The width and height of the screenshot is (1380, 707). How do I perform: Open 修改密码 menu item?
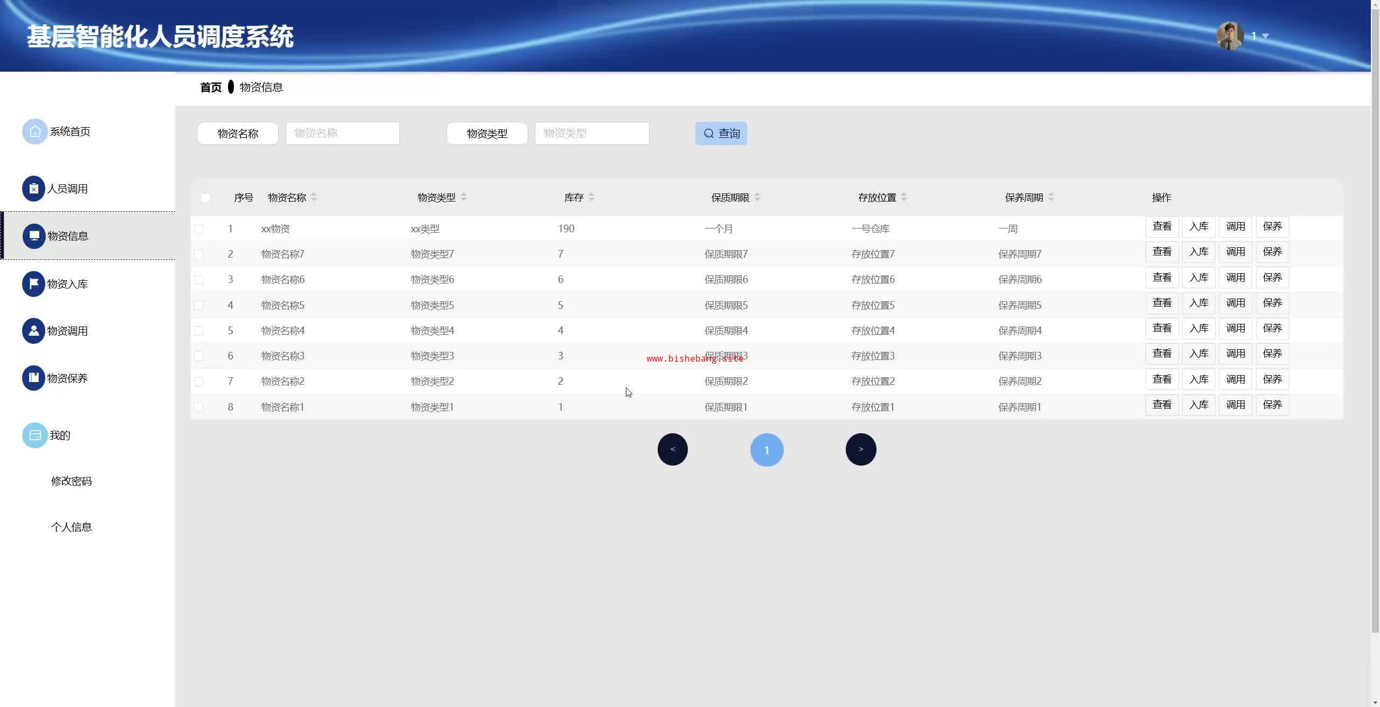click(71, 481)
